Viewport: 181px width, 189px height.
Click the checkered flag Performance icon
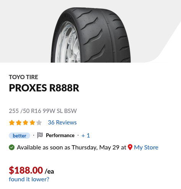pyautogui.click(x=40, y=135)
